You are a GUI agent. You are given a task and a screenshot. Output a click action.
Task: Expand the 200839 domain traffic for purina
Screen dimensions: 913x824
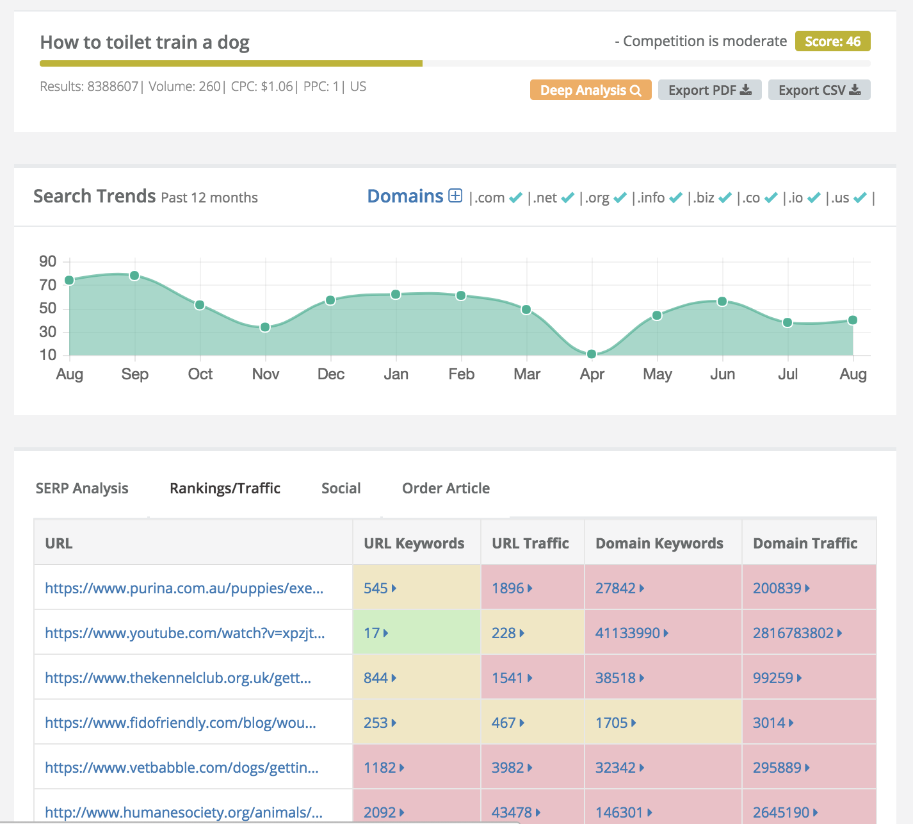(x=808, y=588)
